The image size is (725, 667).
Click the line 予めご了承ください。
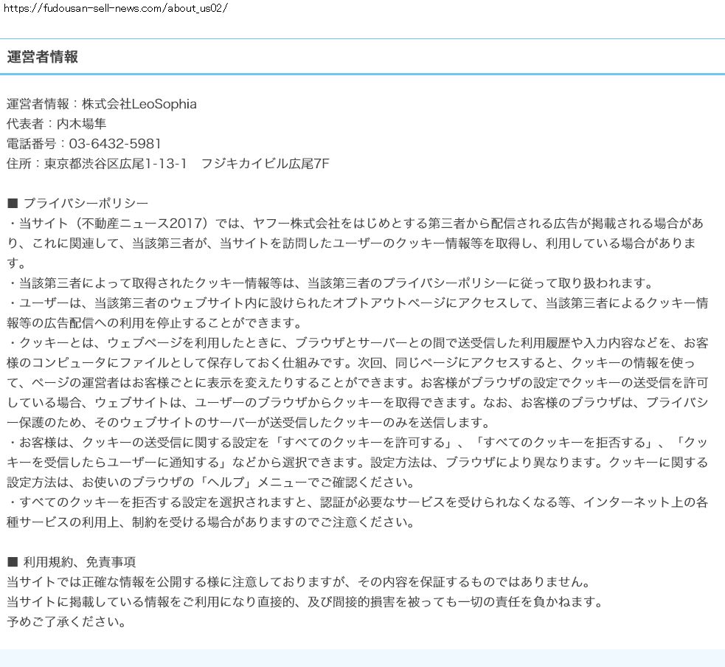pos(66,622)
